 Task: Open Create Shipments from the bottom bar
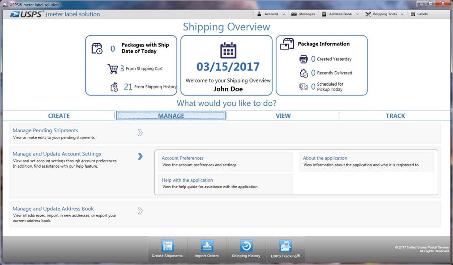tap(167, 249)
